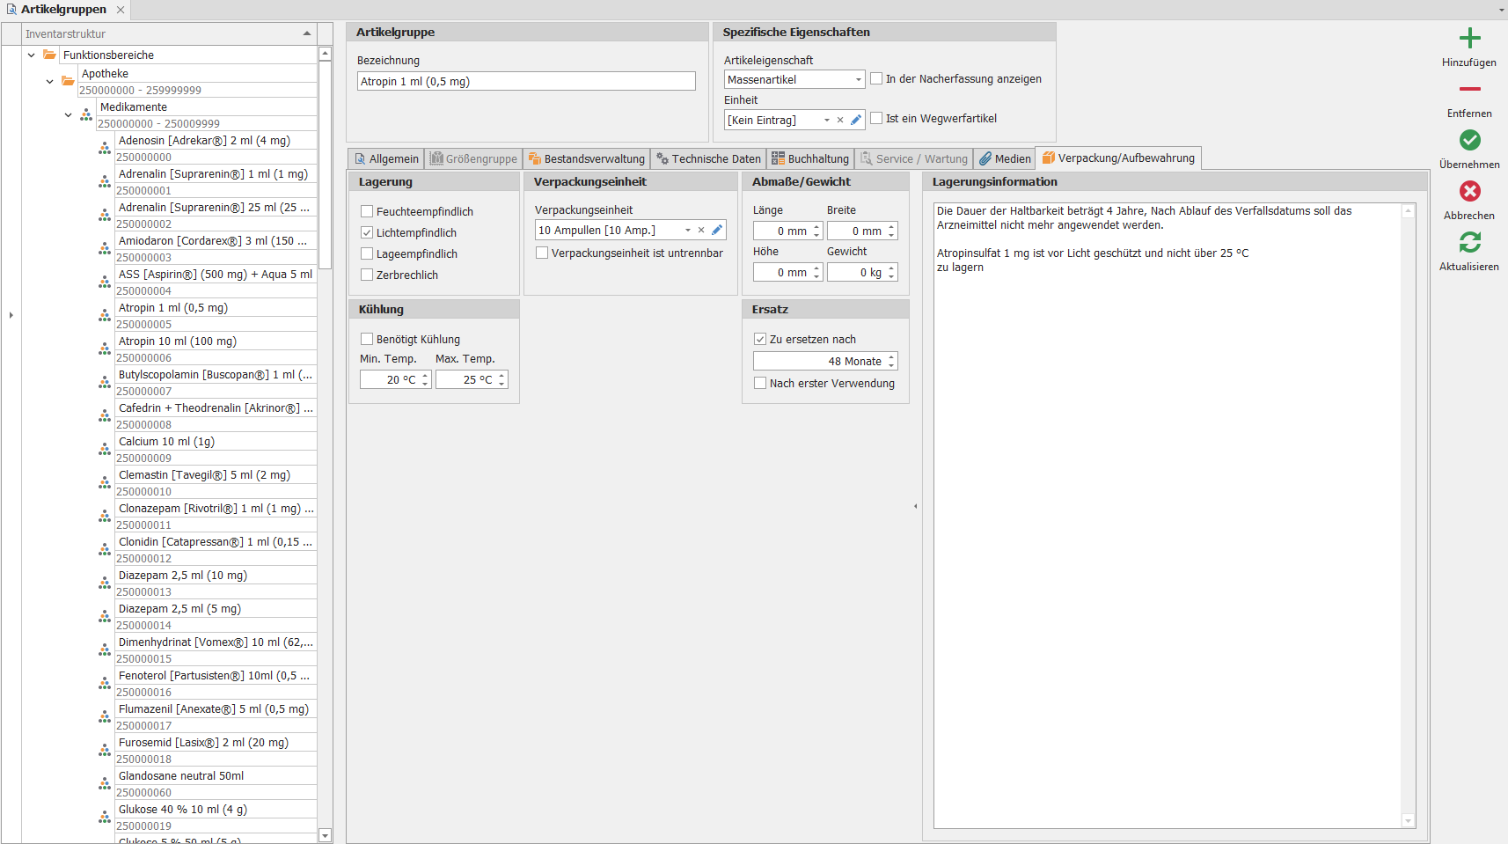Click the Aktualisieren refresh icon
The width and height of the screenshot is (1508, 844).
point(1469,242)
